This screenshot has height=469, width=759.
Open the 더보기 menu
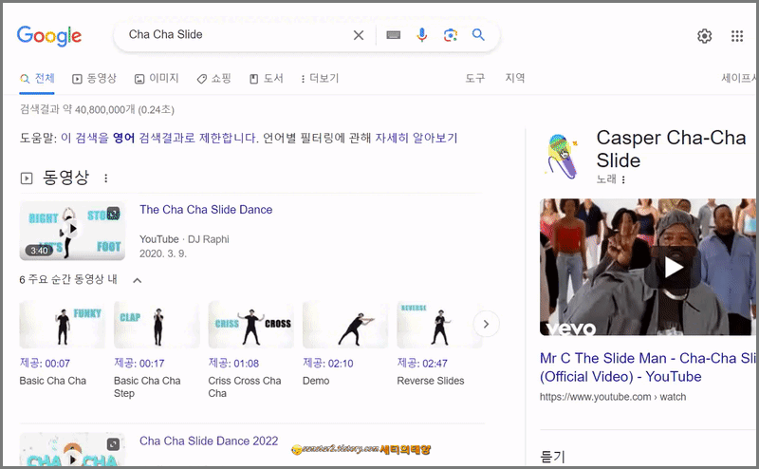(x=320, y=79)
